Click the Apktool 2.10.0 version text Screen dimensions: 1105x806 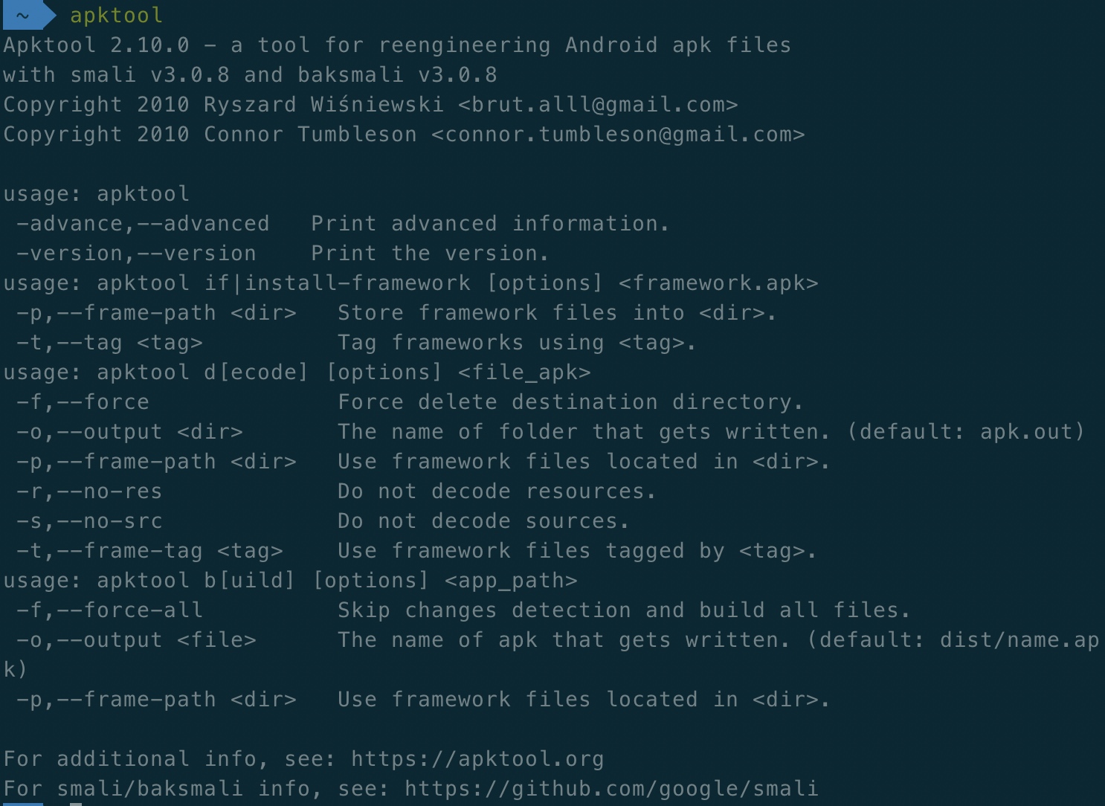coord(97,45)
